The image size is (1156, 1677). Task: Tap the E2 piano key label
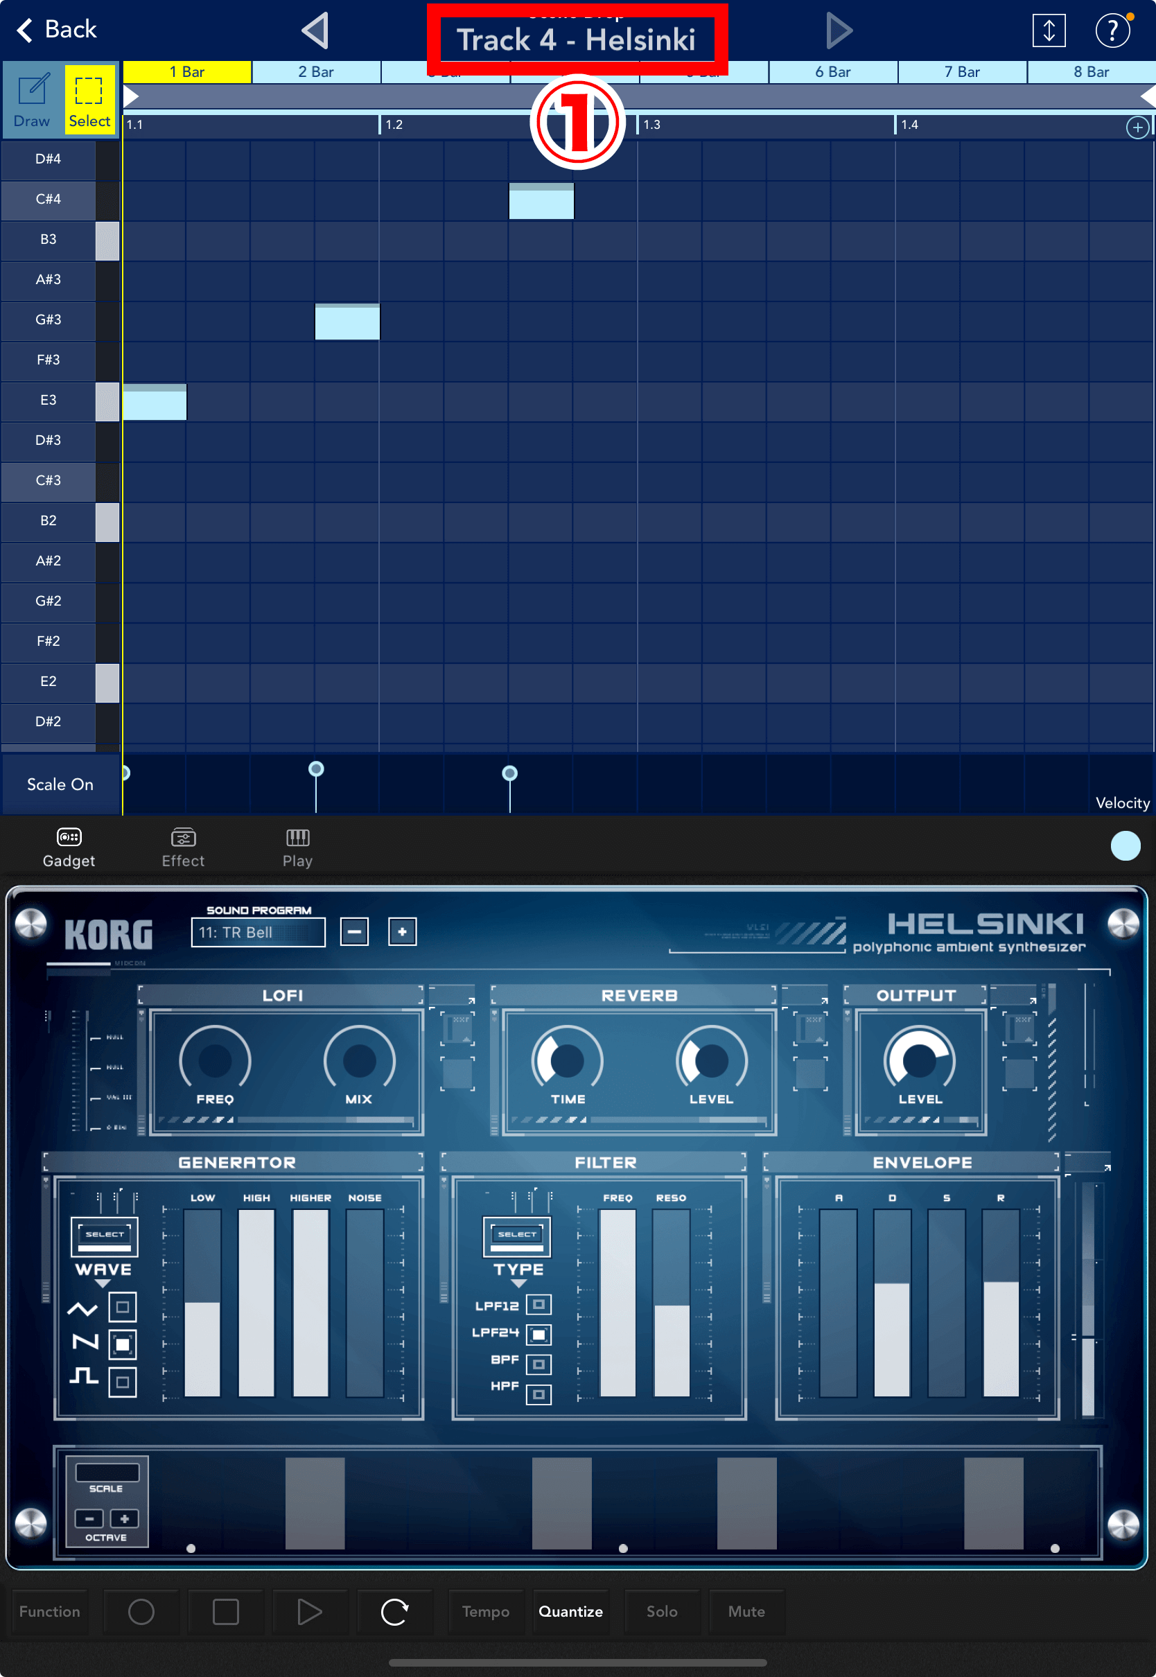click(x=49, y=681)
